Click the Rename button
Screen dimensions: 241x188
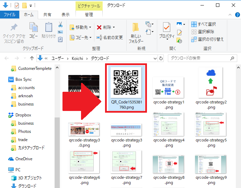click(x=110, y=37)
